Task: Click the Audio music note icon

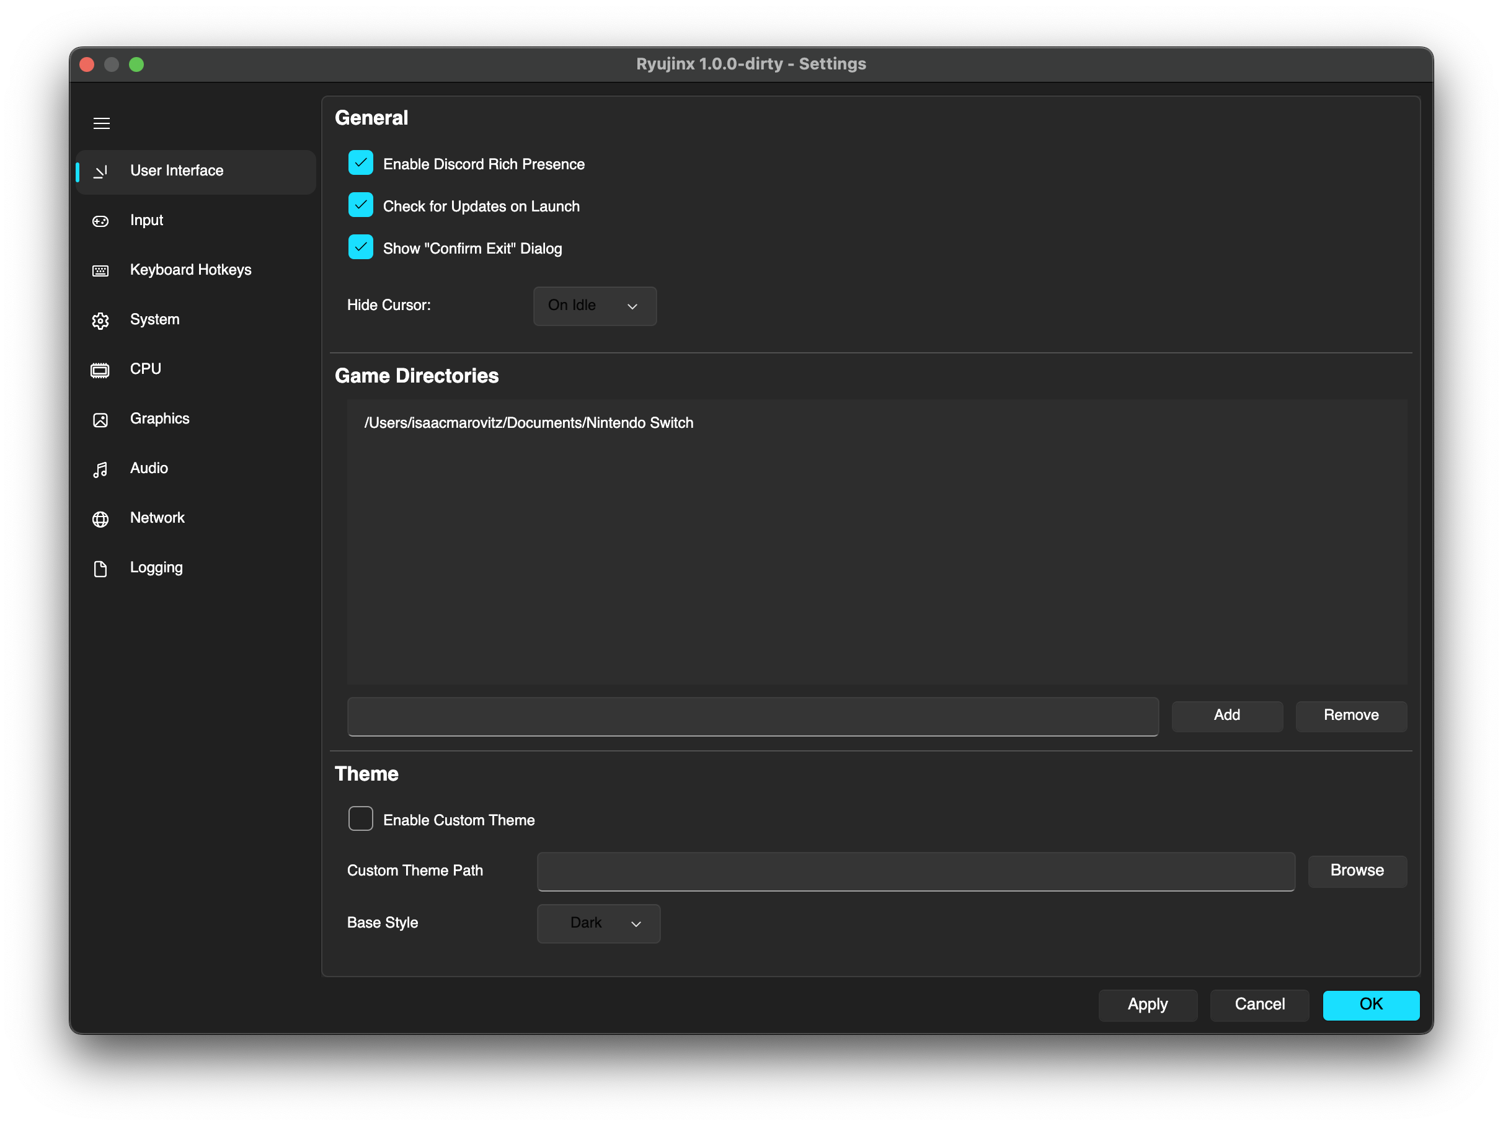Action: [100, 468]
